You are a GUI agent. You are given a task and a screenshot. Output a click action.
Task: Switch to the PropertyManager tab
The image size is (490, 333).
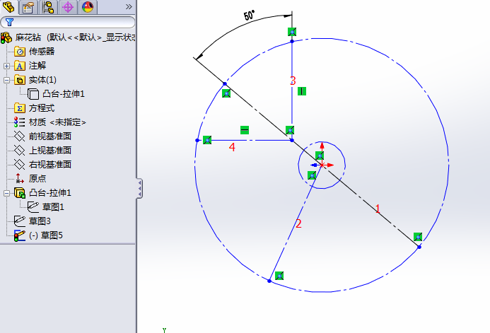pyautogui.click(x=28, y=7)
